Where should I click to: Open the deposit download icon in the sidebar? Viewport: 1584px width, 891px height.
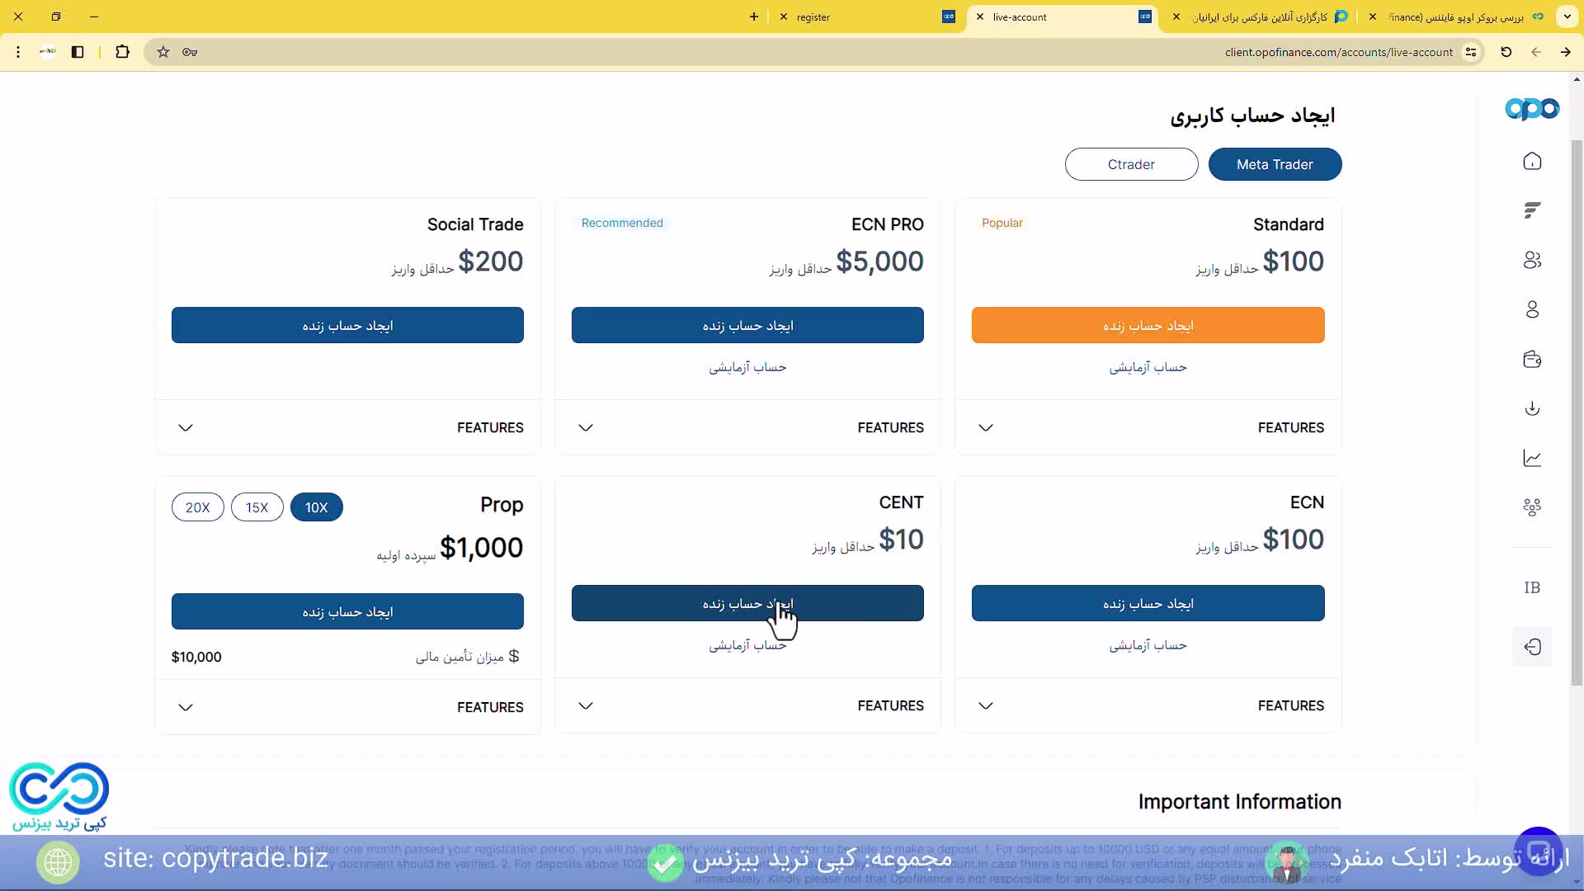(x=1533, y=408)
